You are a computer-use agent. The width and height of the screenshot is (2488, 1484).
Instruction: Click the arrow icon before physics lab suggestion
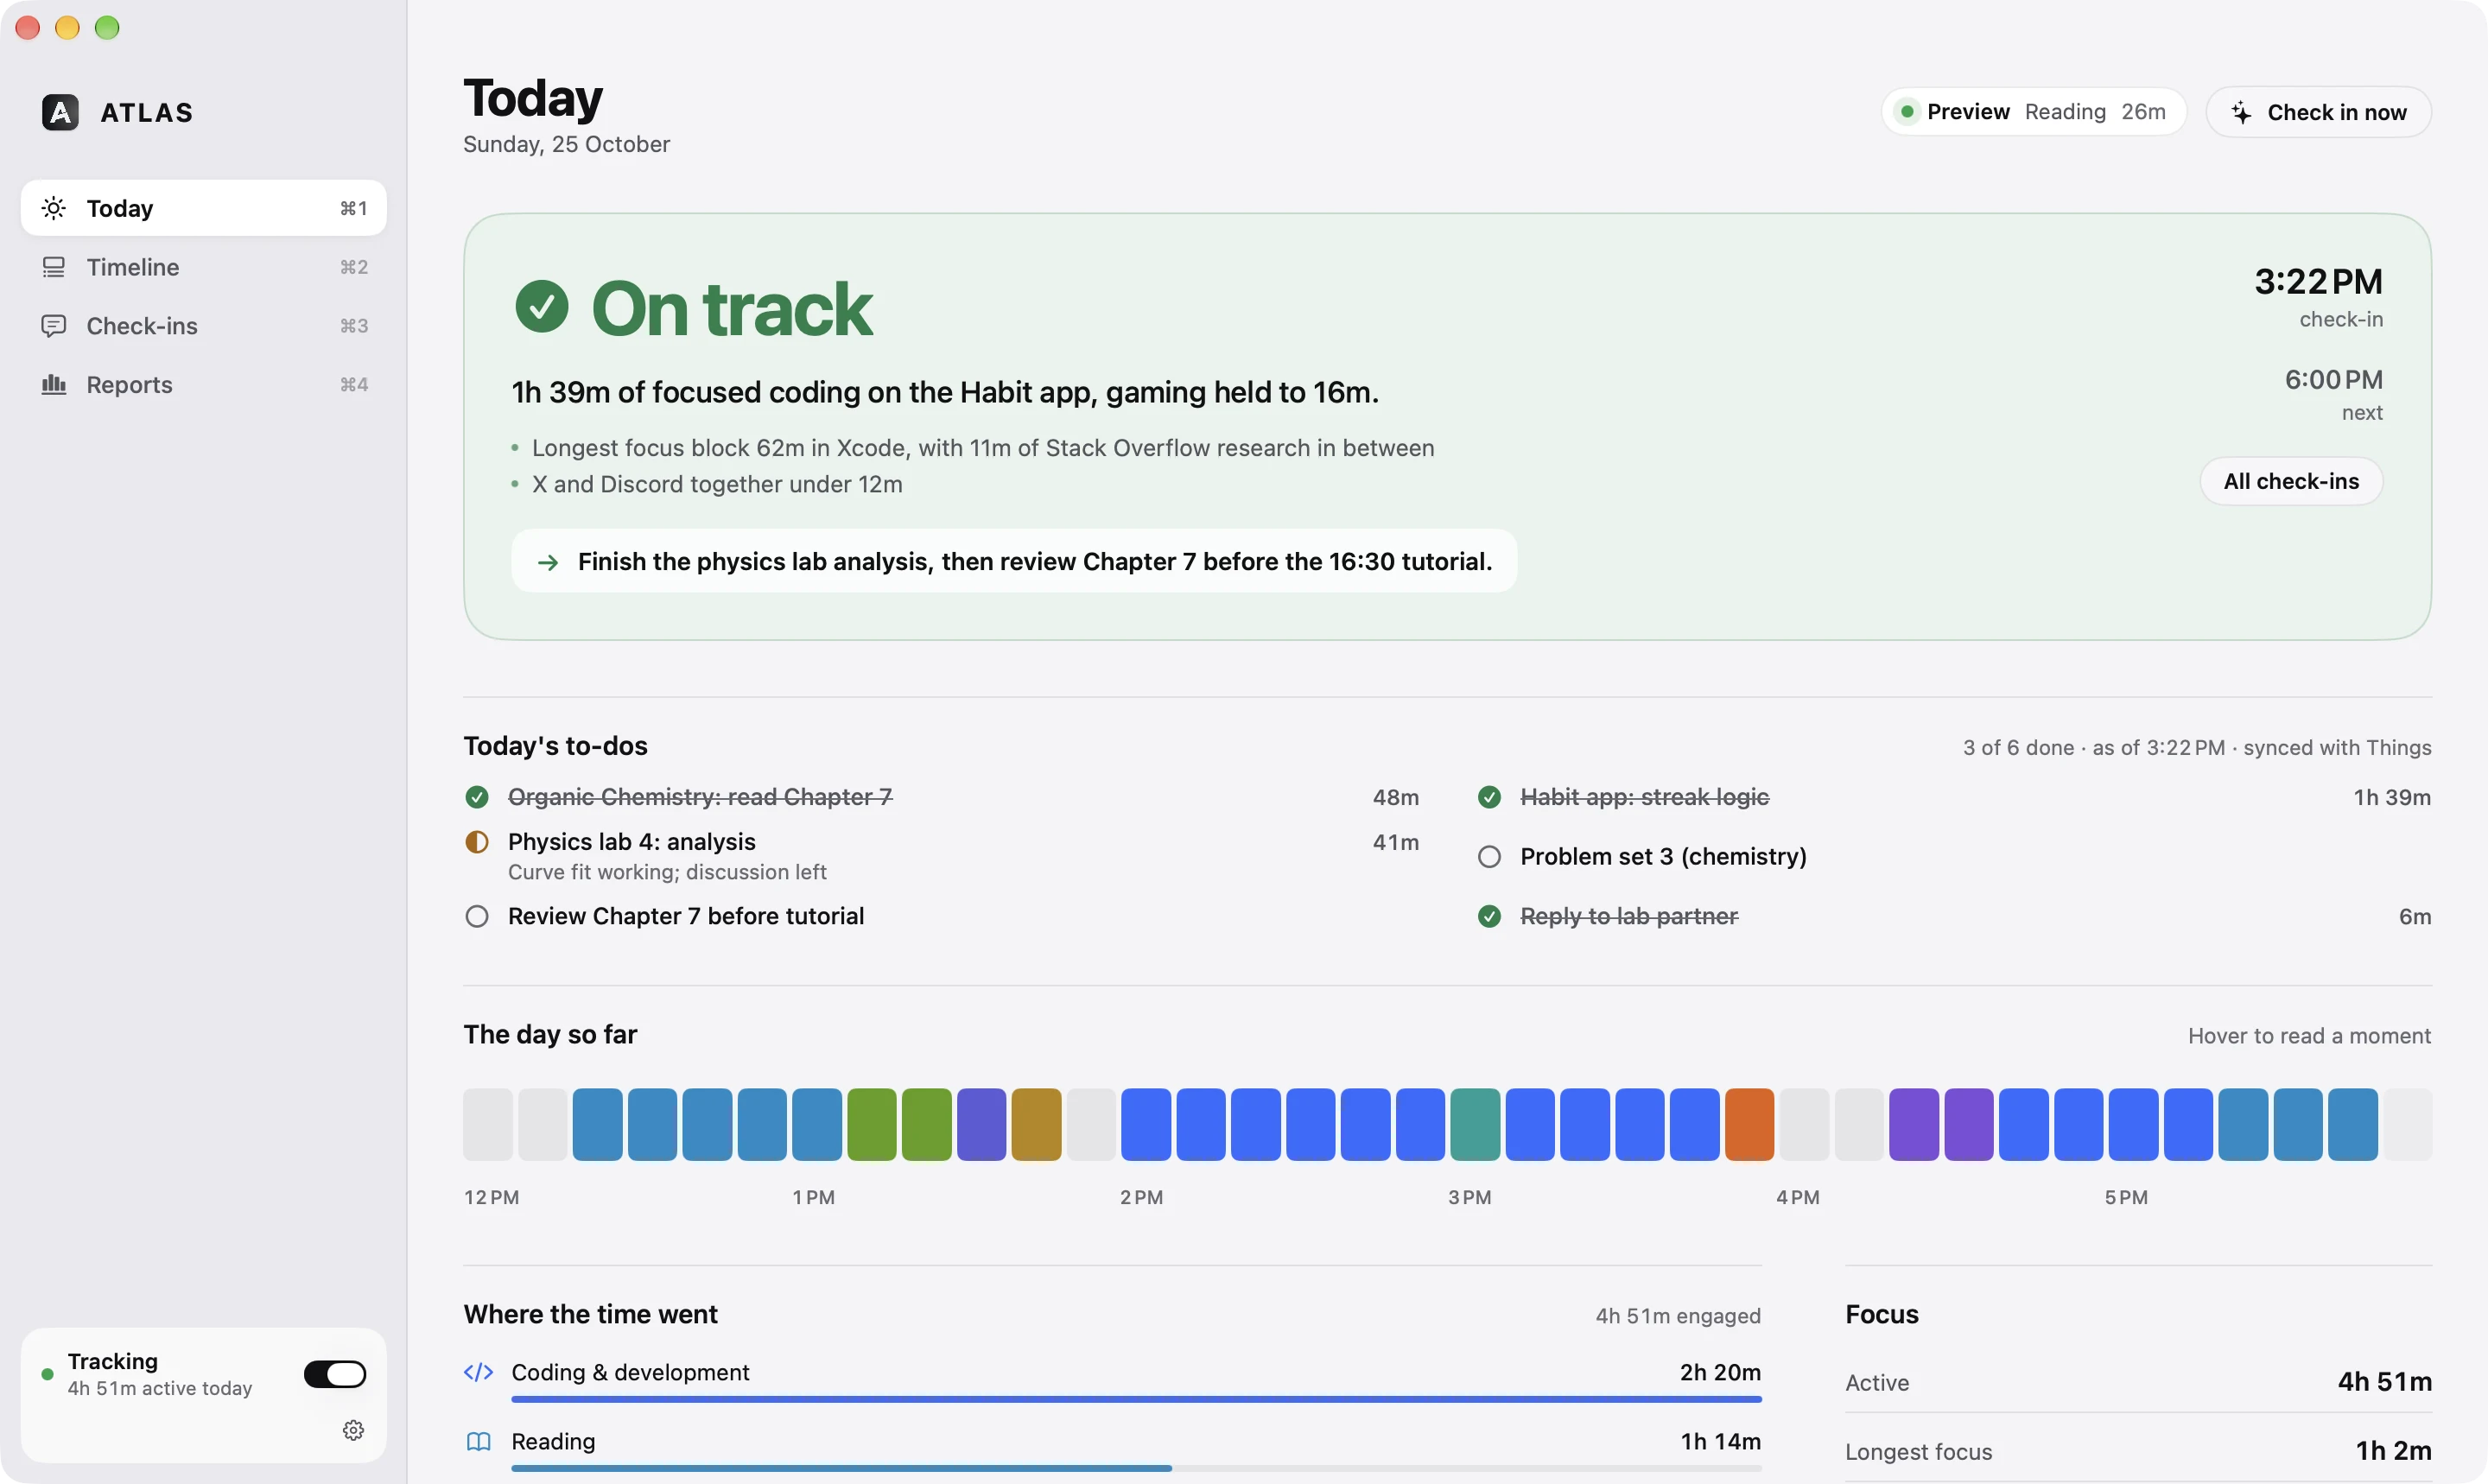pyautogui.click(x=548, y=562)
